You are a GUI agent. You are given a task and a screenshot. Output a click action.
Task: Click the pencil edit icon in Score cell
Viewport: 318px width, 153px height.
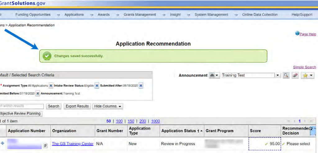click(266, 144)
